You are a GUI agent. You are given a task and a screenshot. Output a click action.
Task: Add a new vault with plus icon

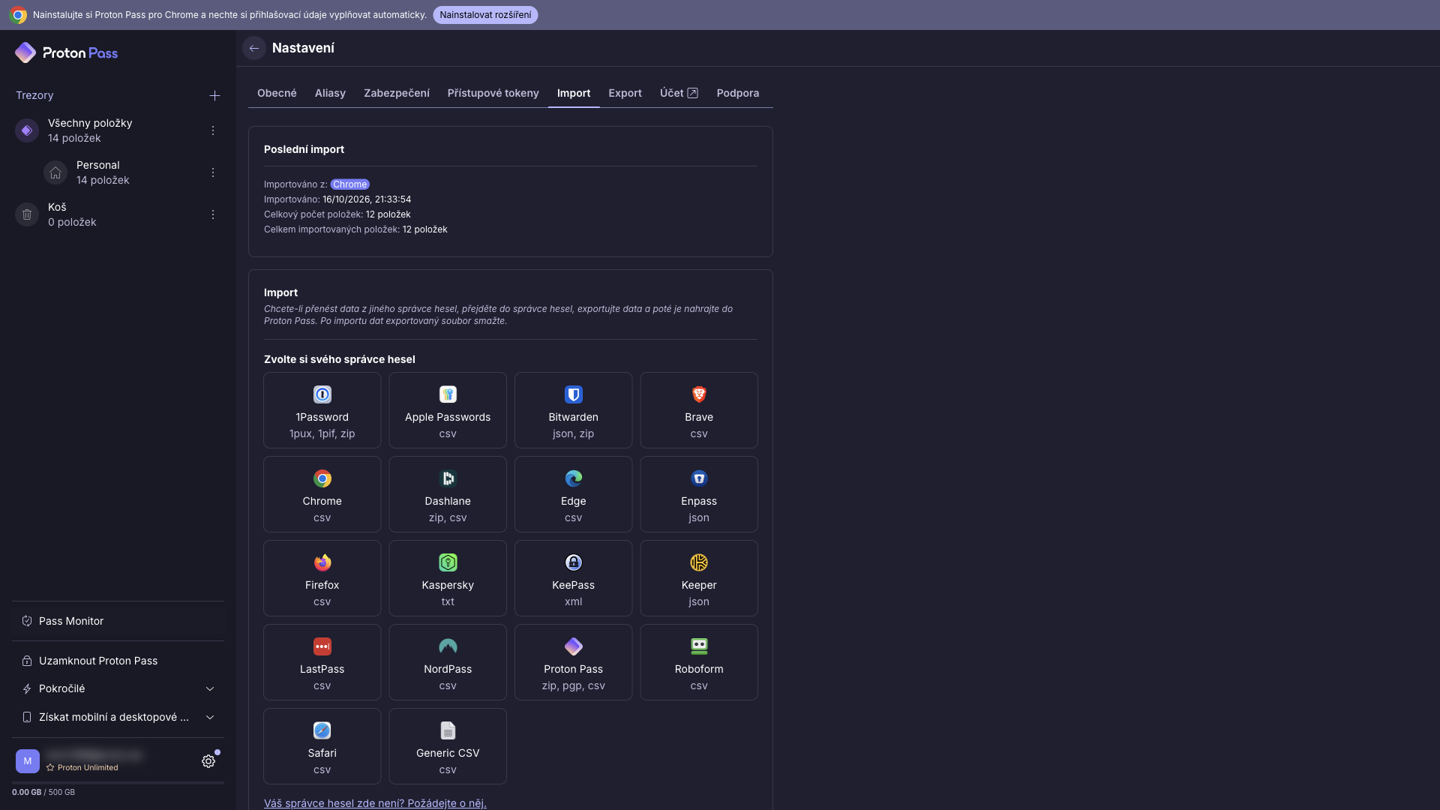[214, 95]
